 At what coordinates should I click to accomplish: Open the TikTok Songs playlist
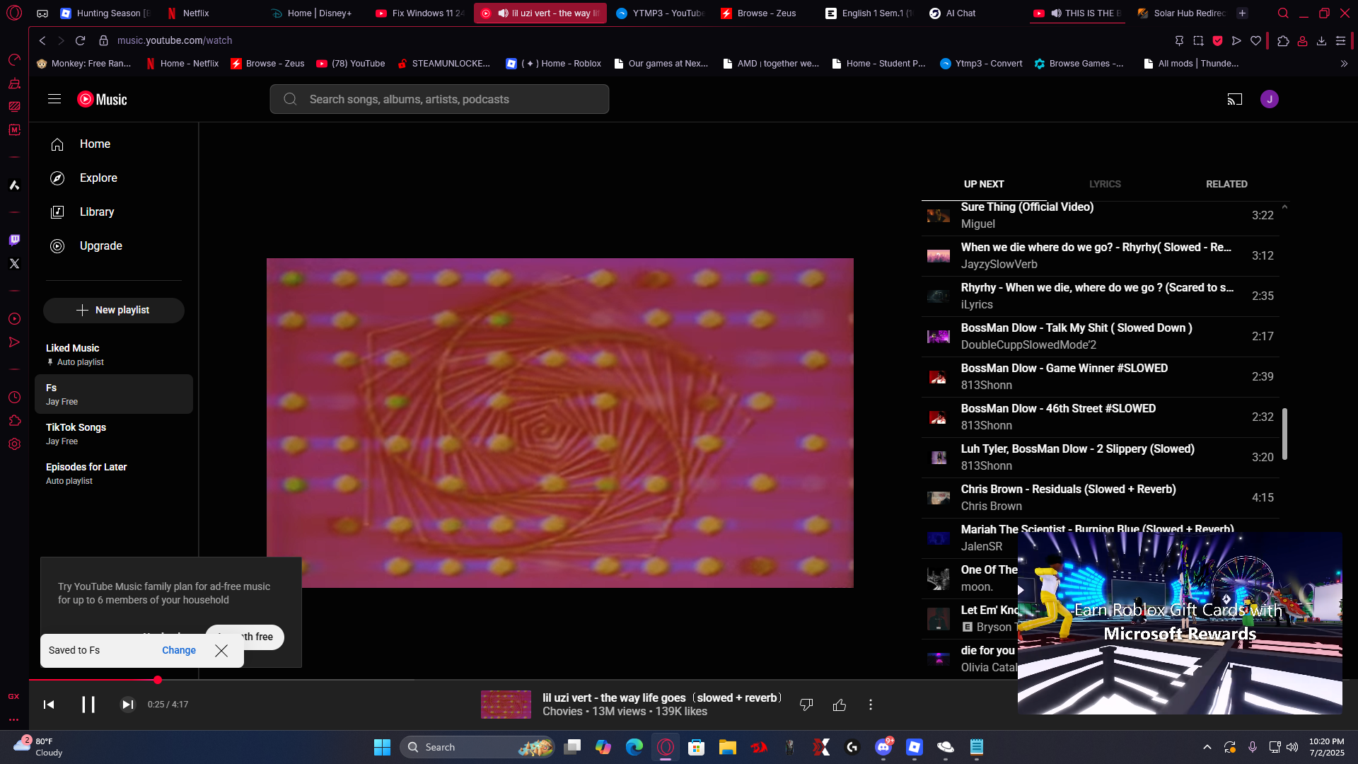(114, 434)
